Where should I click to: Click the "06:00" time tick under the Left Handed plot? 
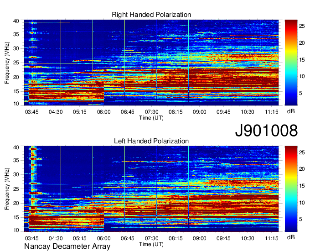(103, 238)
